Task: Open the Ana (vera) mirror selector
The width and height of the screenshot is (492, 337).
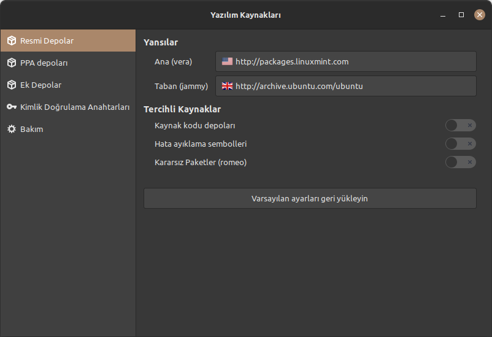Action: [x=346, y=61]
